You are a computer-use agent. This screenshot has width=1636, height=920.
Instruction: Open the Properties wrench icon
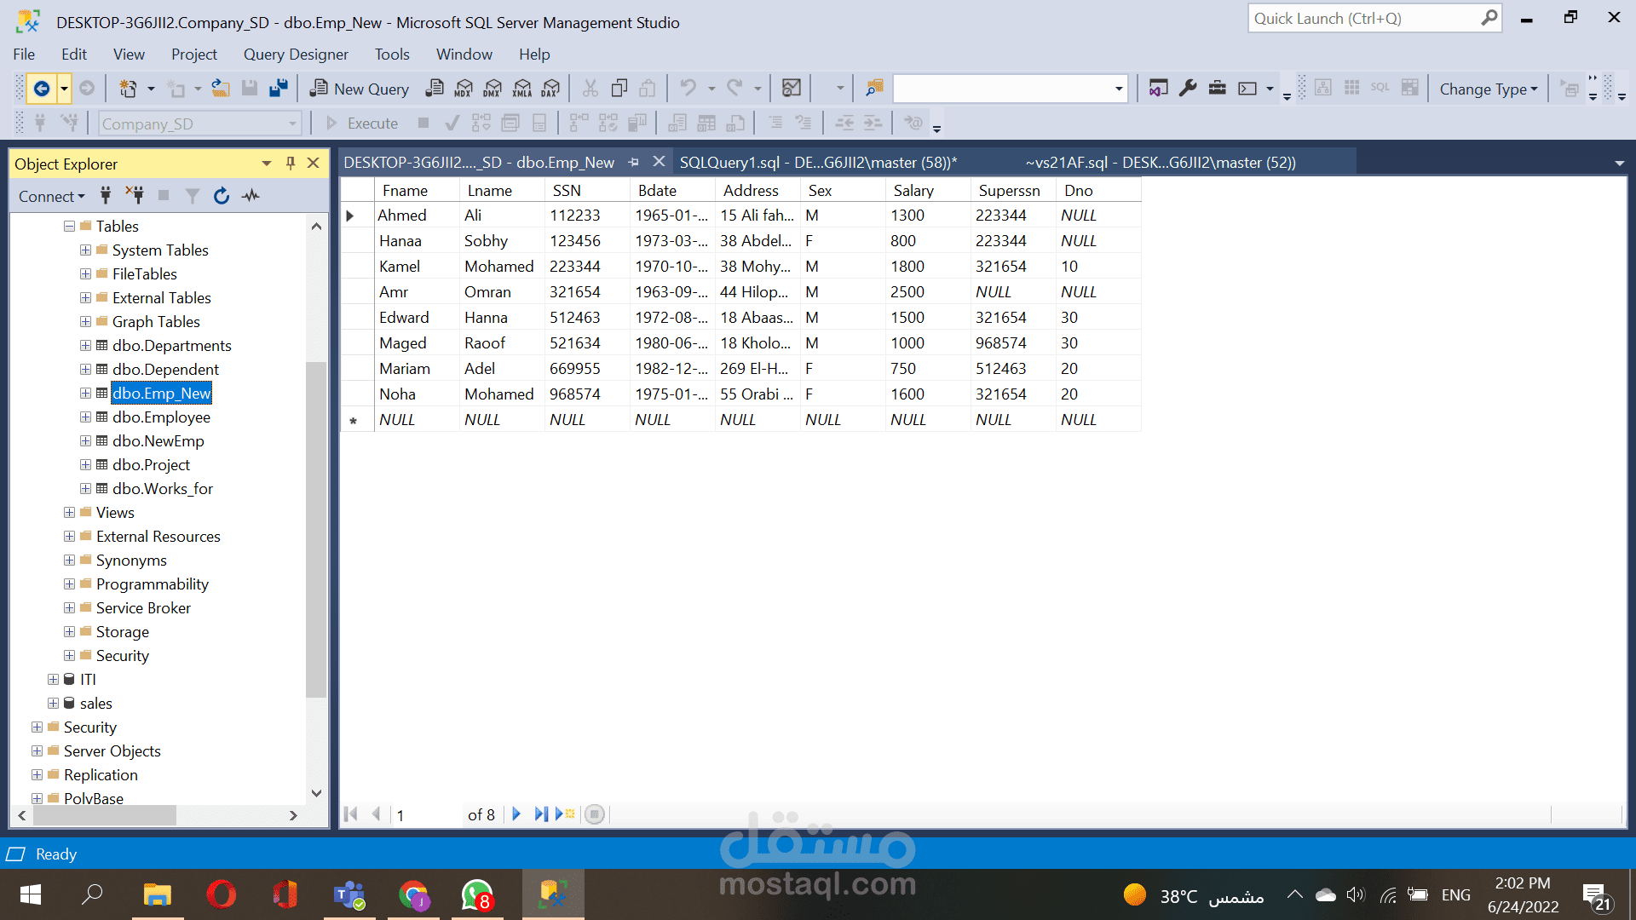coord(1188,89)
